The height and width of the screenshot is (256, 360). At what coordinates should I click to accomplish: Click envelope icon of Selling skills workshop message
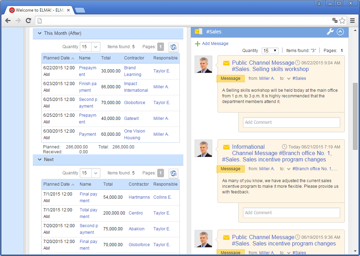coord(226,63)
